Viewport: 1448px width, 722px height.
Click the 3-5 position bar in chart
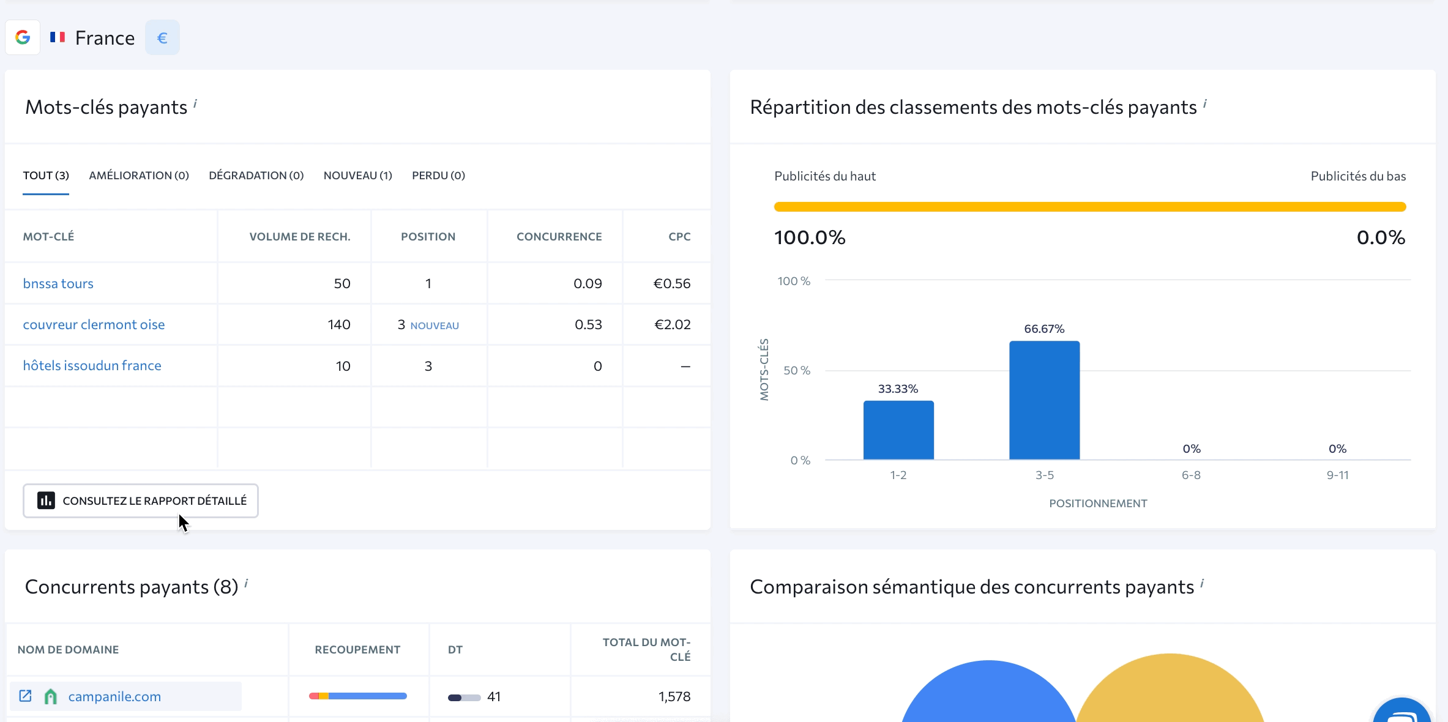(x=1044, y=400)
